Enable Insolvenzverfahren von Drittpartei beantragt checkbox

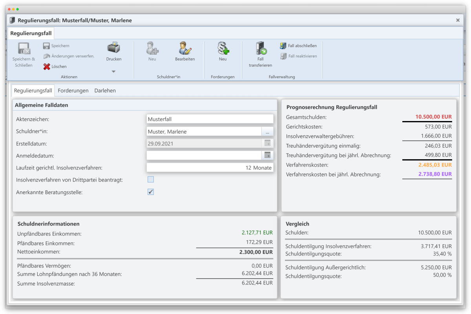pyautogui.click(x=151, y=180)
